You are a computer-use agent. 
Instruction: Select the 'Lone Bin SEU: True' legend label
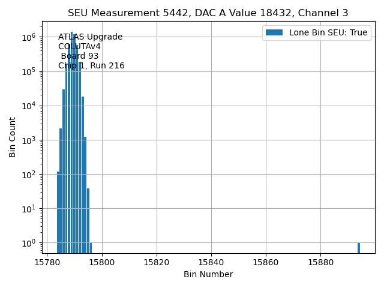coord(328,33)
